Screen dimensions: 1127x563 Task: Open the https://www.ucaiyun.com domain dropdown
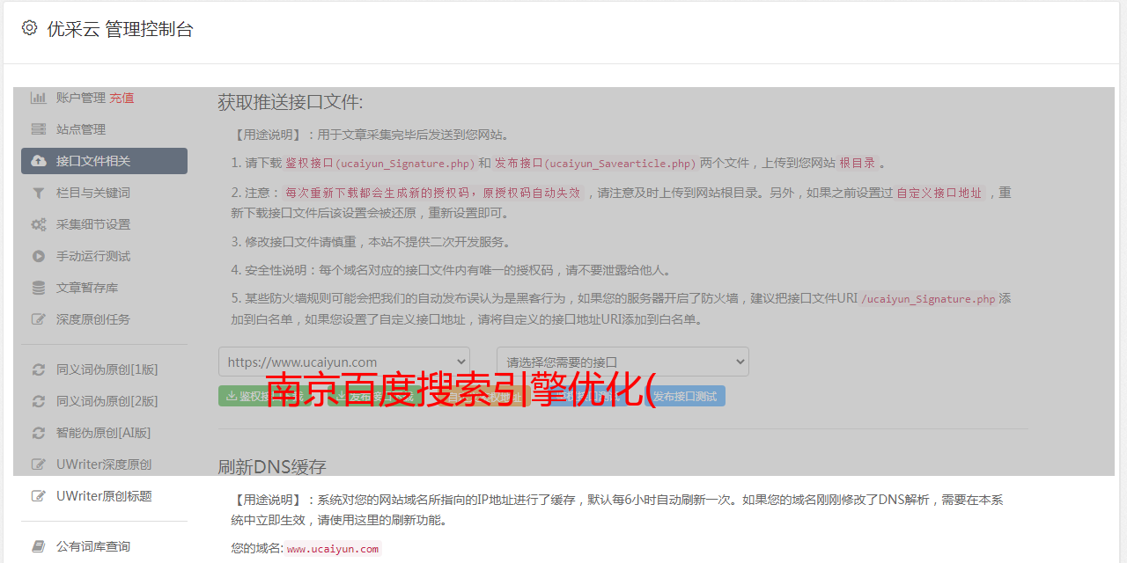tap(344, 362)
